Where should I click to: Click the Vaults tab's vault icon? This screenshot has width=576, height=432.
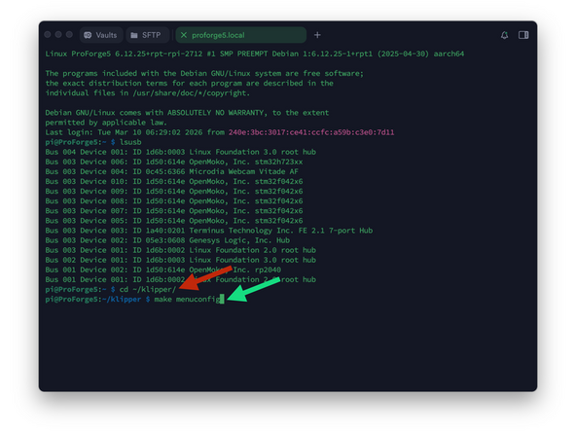point(88,35)
